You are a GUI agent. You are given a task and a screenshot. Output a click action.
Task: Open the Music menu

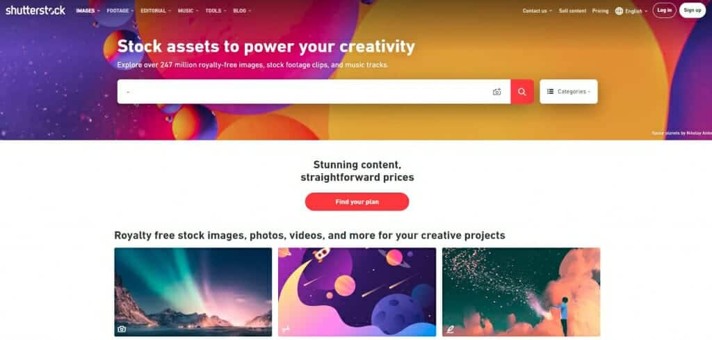188,10
